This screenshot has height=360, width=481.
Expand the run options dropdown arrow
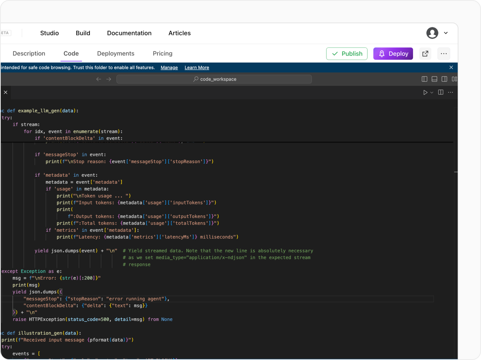[432, 93]
